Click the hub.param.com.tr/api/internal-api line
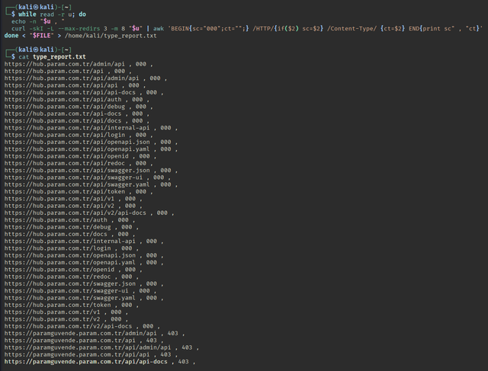The height and width of the screenshot is (371, 488). coord(91,128)
